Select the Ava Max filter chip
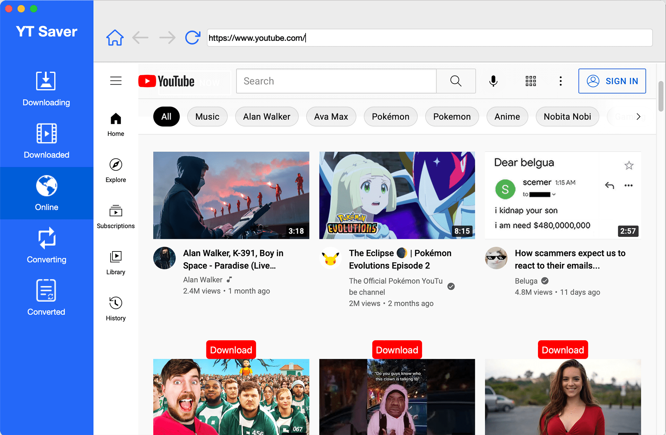This screenshot has height=435, width=666. [x=331, y=117]
